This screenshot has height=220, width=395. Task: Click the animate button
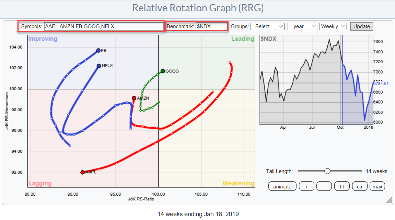tap(282, 186)
